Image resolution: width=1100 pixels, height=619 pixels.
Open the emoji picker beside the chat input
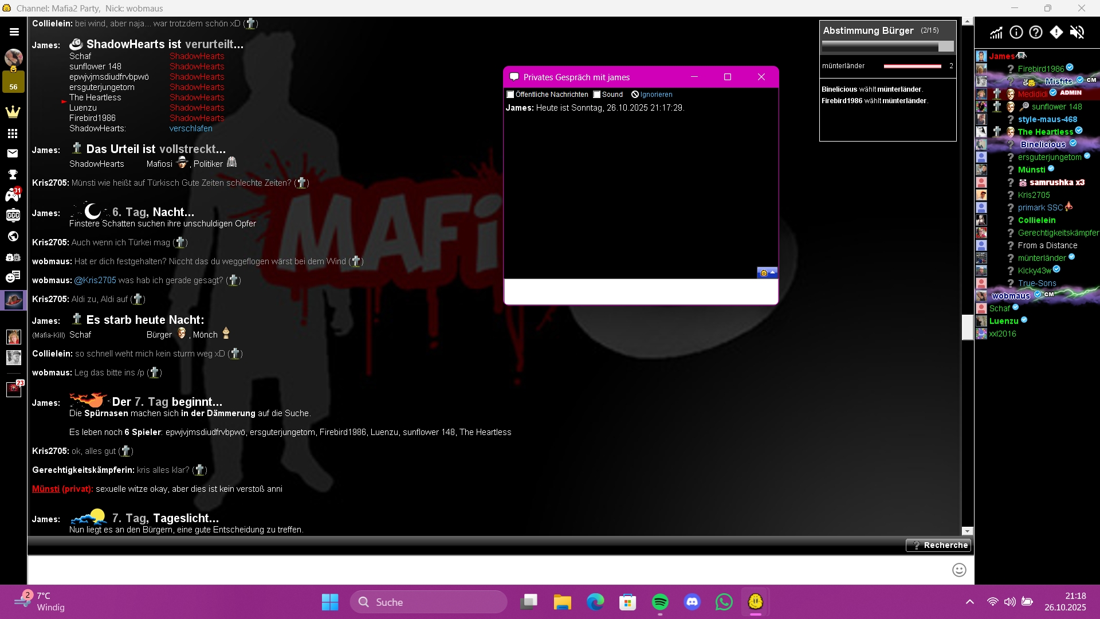coord(959,570)
